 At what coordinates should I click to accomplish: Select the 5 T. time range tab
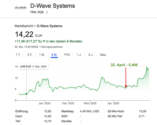[30, 55]
